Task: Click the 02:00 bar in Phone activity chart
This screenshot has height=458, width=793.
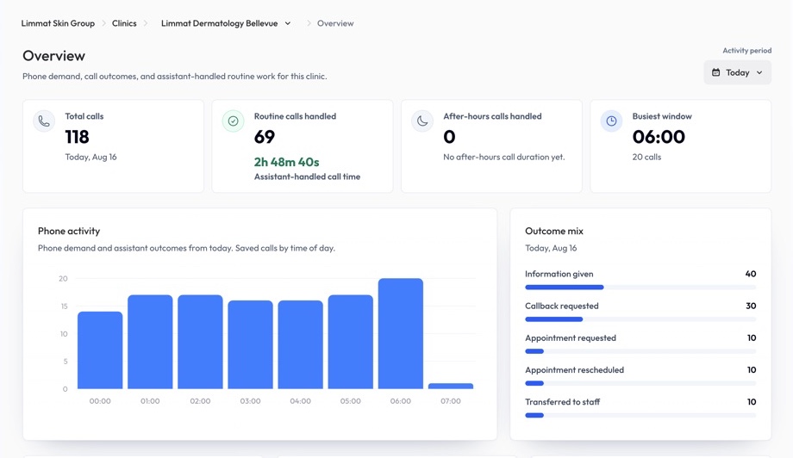Action: (200, 342)
